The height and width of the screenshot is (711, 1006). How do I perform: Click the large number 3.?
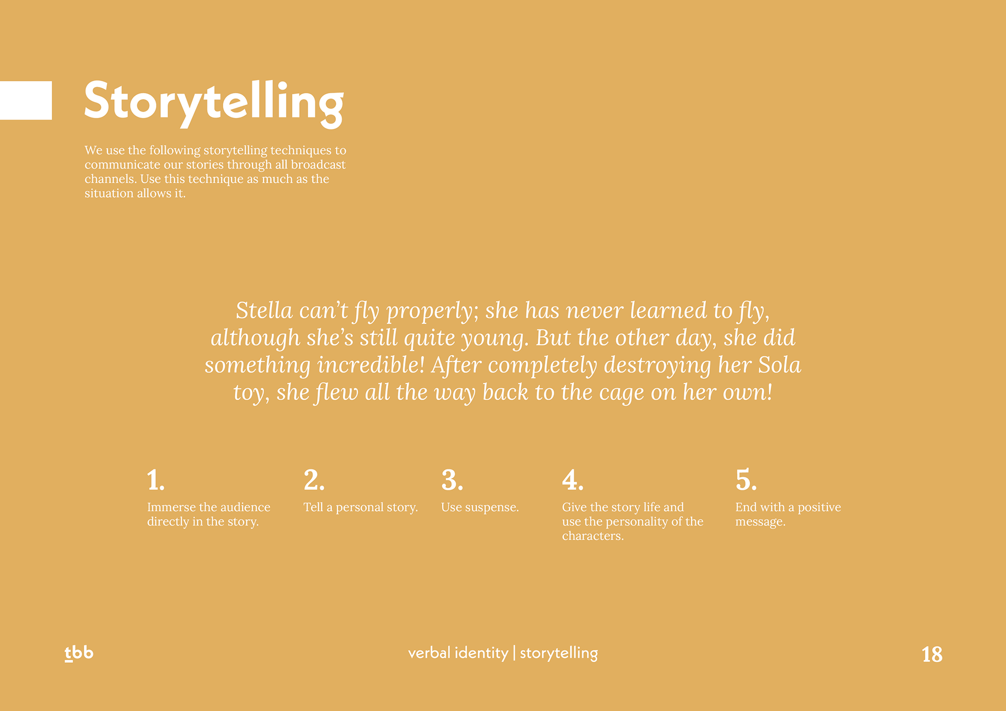[x=452, y=480]
